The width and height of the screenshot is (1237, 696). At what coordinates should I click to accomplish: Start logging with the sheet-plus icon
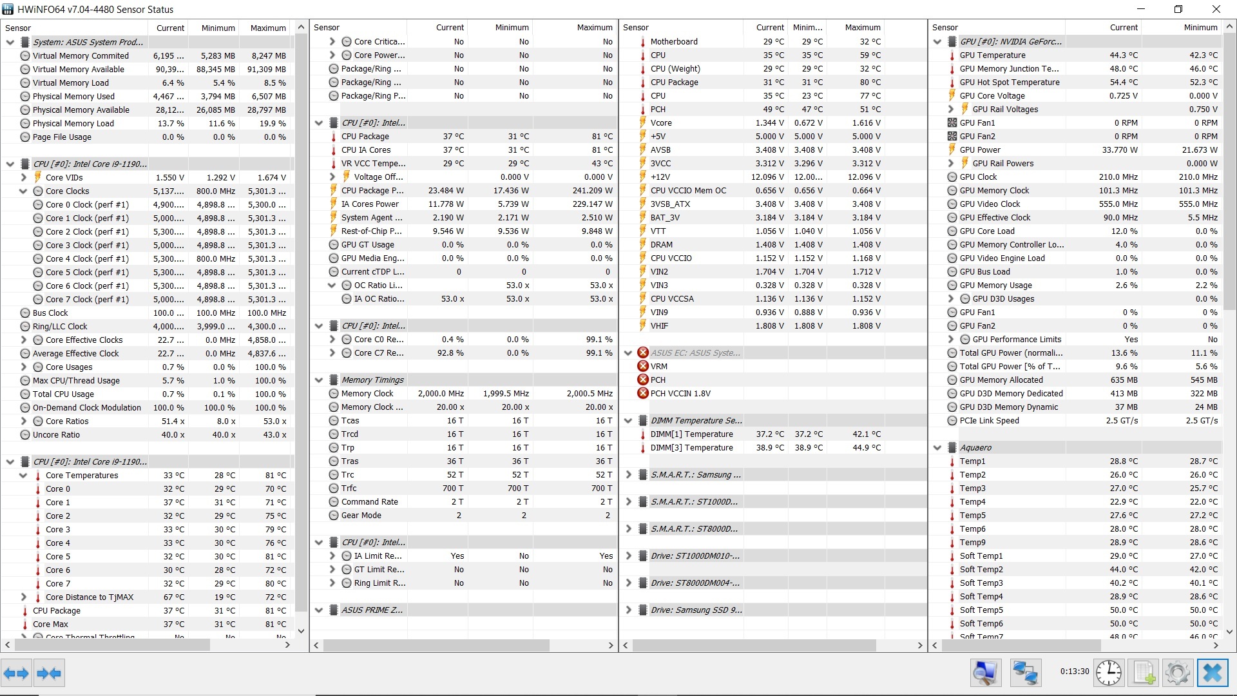pyautogui.click(x=1144, y=673)
